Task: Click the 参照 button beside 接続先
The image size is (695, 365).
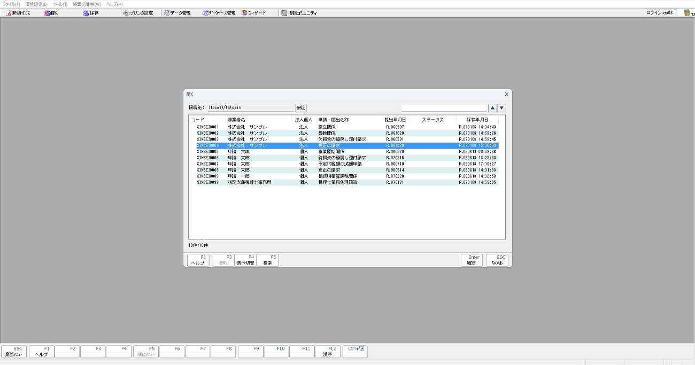Action: coord(301,108)
